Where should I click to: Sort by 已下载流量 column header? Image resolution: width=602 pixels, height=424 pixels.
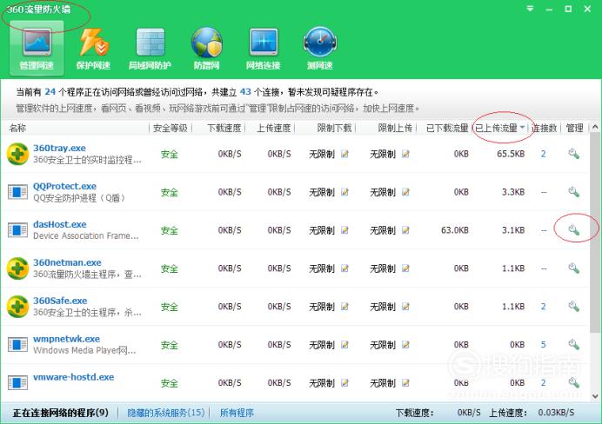tap(447, 128)
